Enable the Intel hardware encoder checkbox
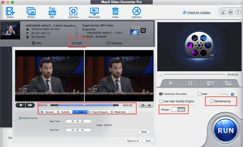The height and width of the screenshot is (147, 243). 199,94
